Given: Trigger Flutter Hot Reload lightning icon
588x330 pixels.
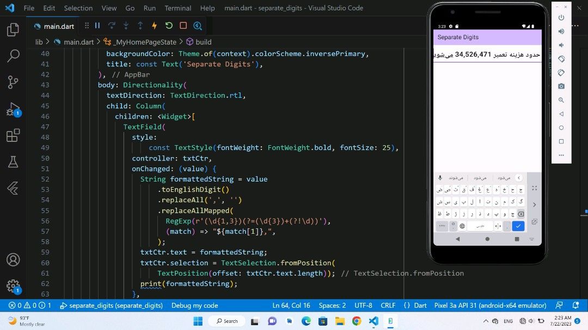Looking at the screenshot, I should 154,26.
